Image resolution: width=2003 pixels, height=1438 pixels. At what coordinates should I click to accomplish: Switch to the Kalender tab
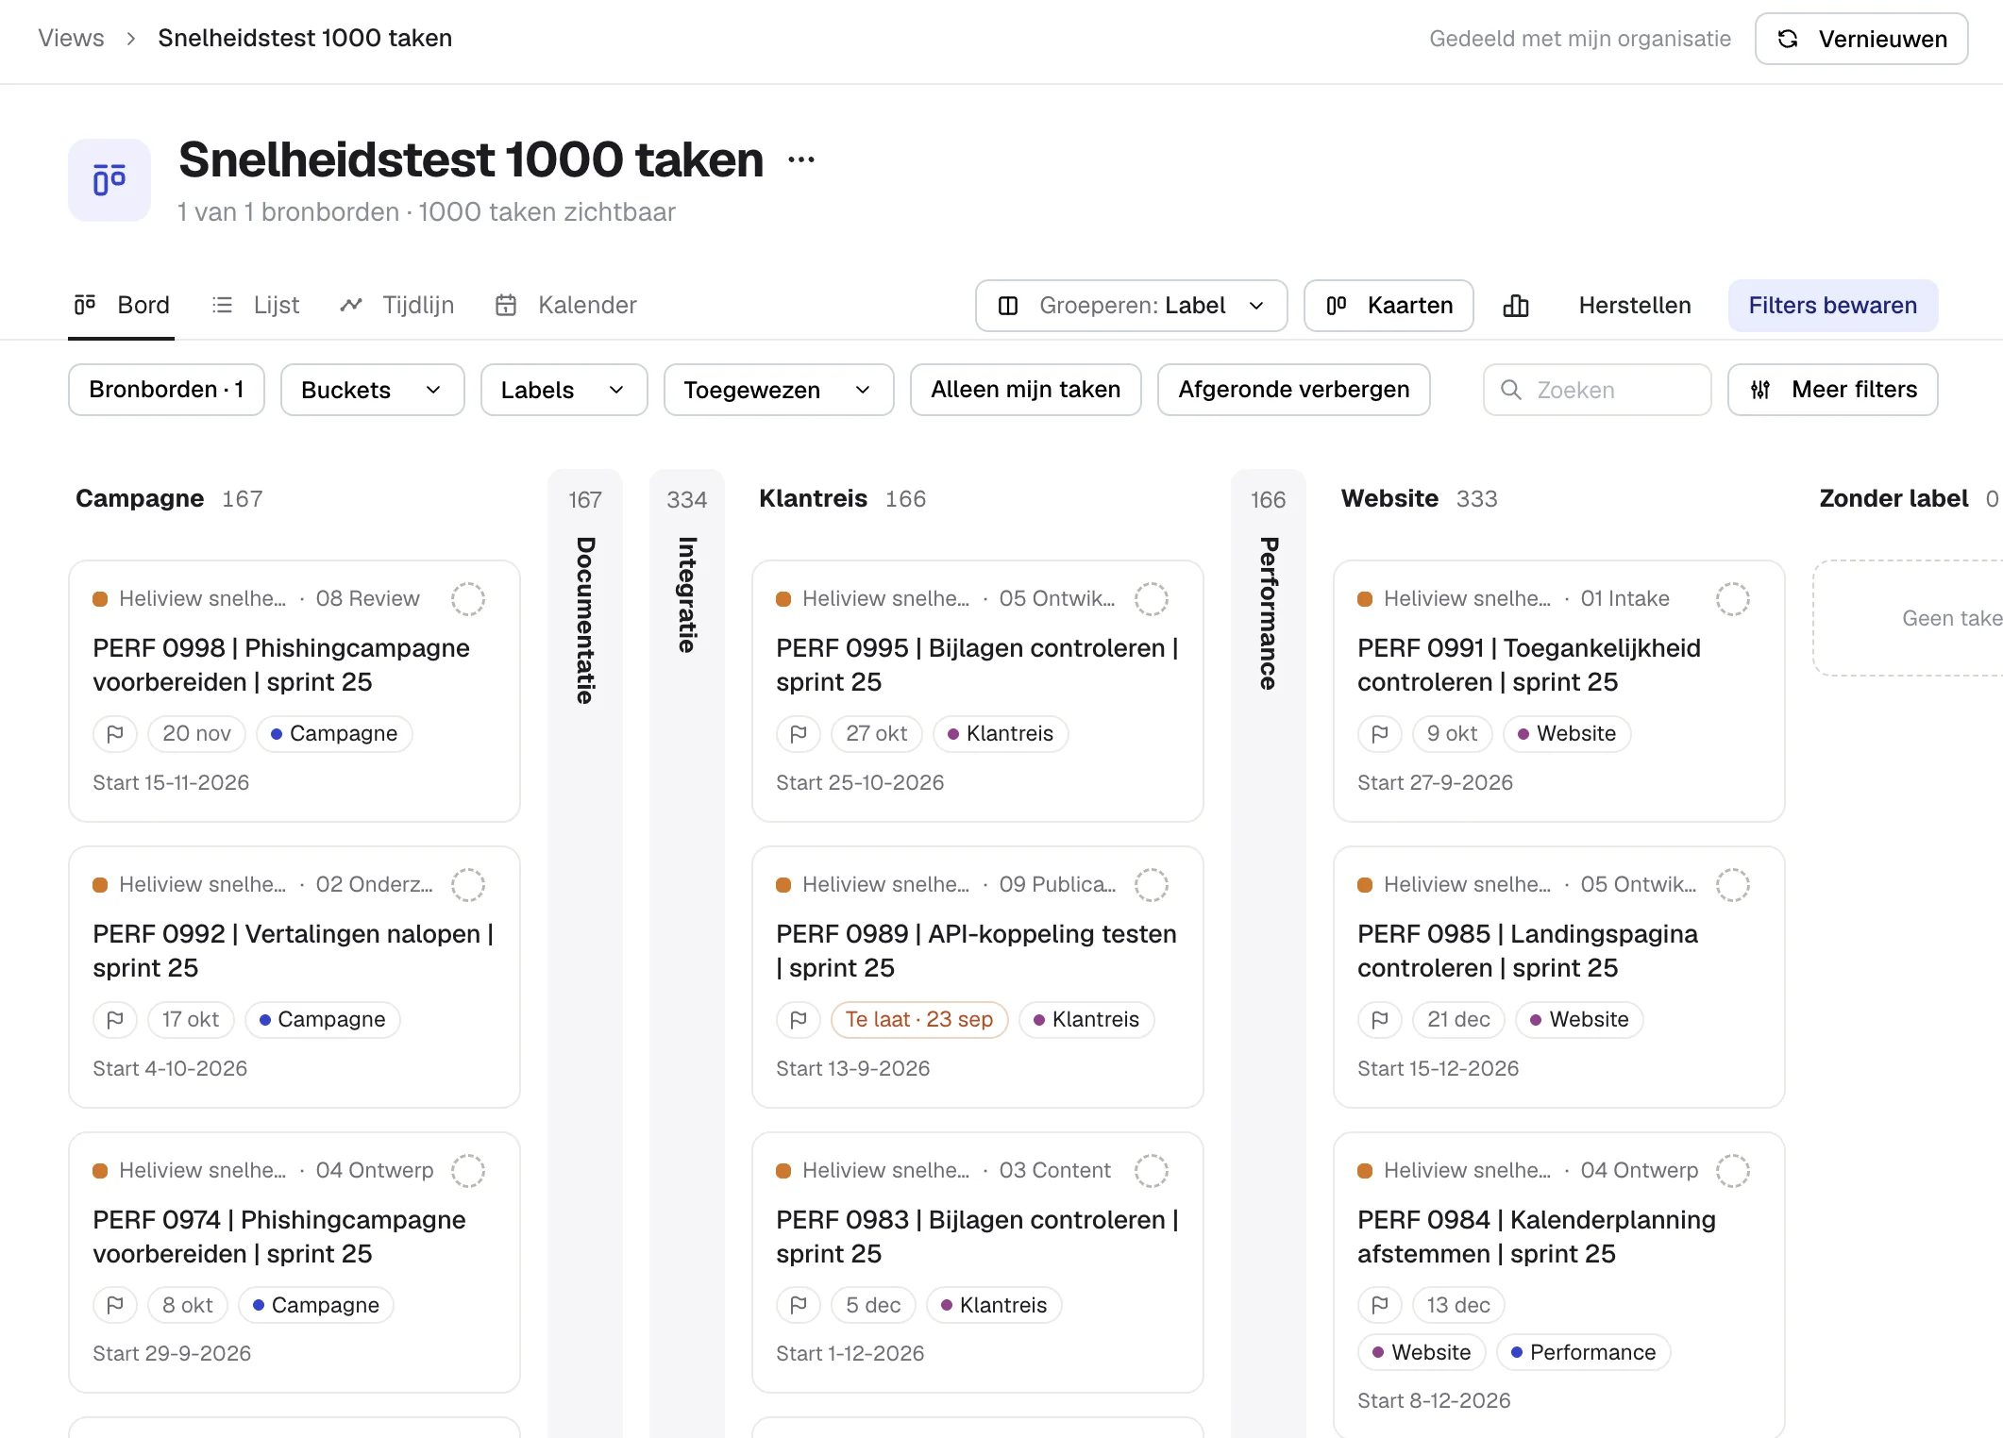click(565, 306)
